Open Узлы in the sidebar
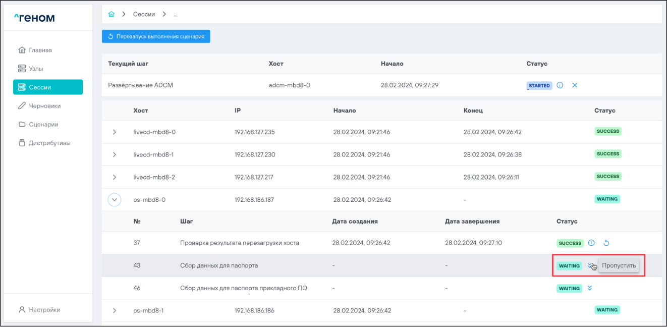The height and width of the screenshot is (327, 667). click(39, 69)
